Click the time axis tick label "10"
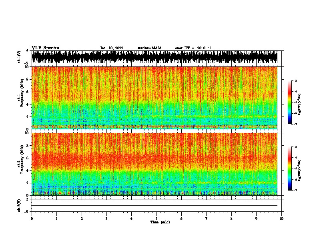Screen dimensions: 317x245 point(281,219)
